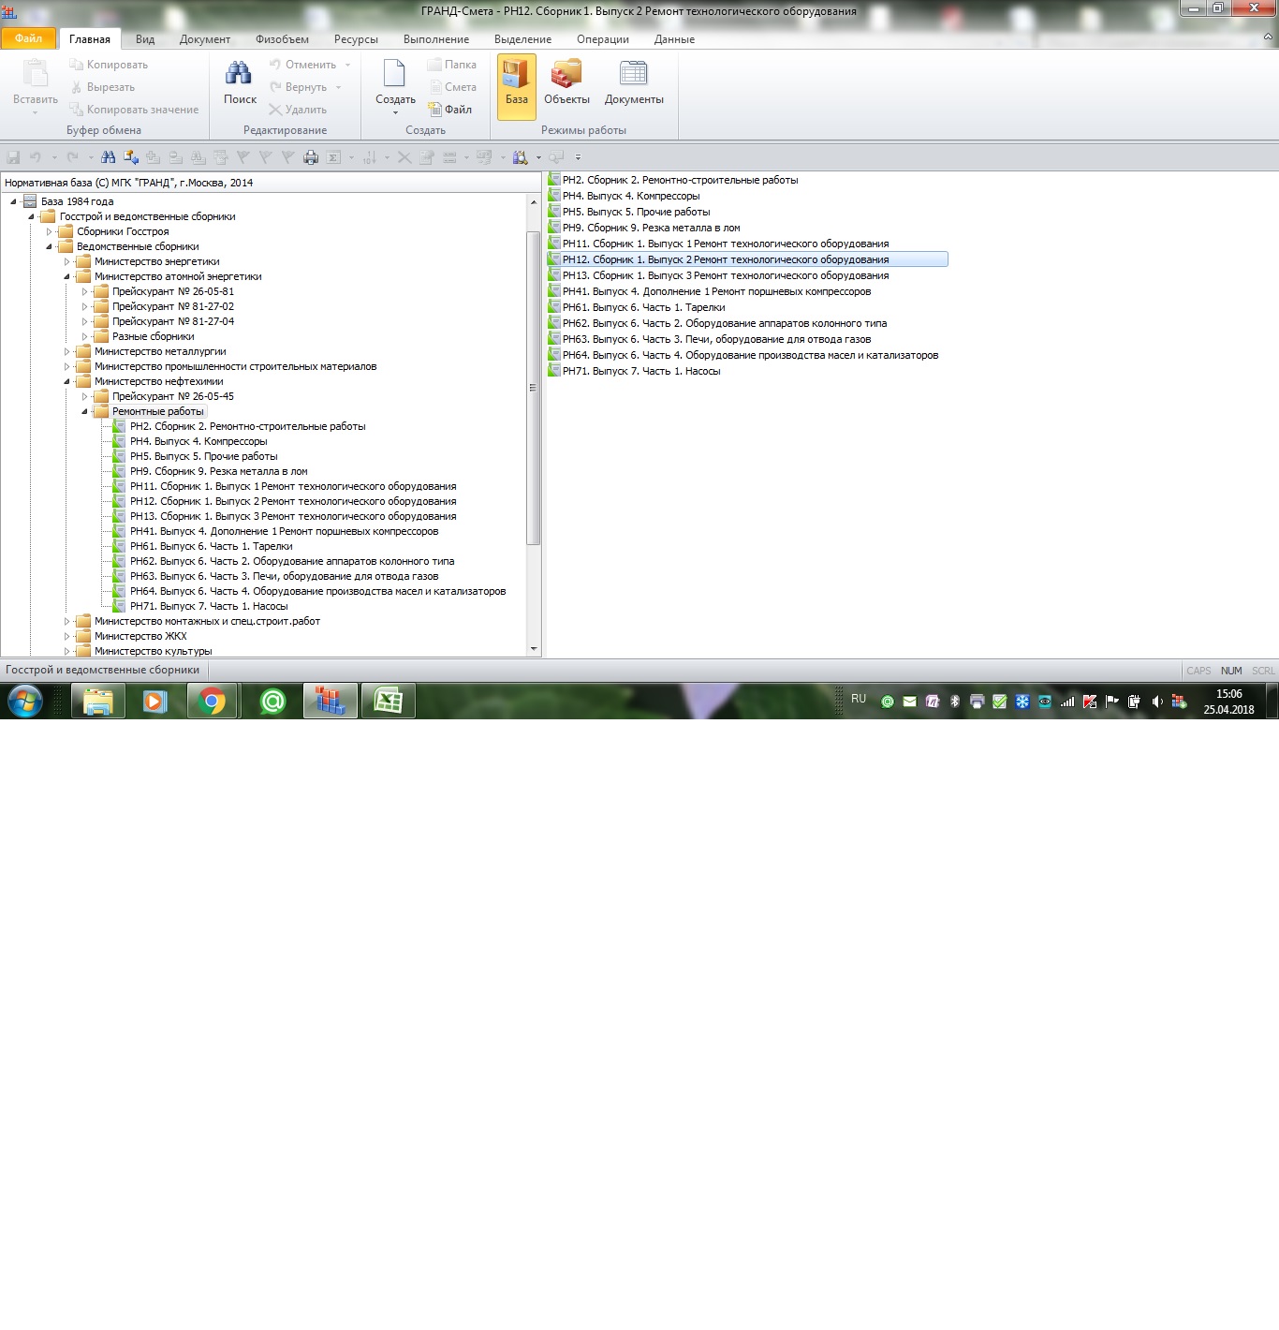This screenshot has width=1279, height=1330.
Task: Click the X delete icon in the quick toolbar
Action: (404, 157)
